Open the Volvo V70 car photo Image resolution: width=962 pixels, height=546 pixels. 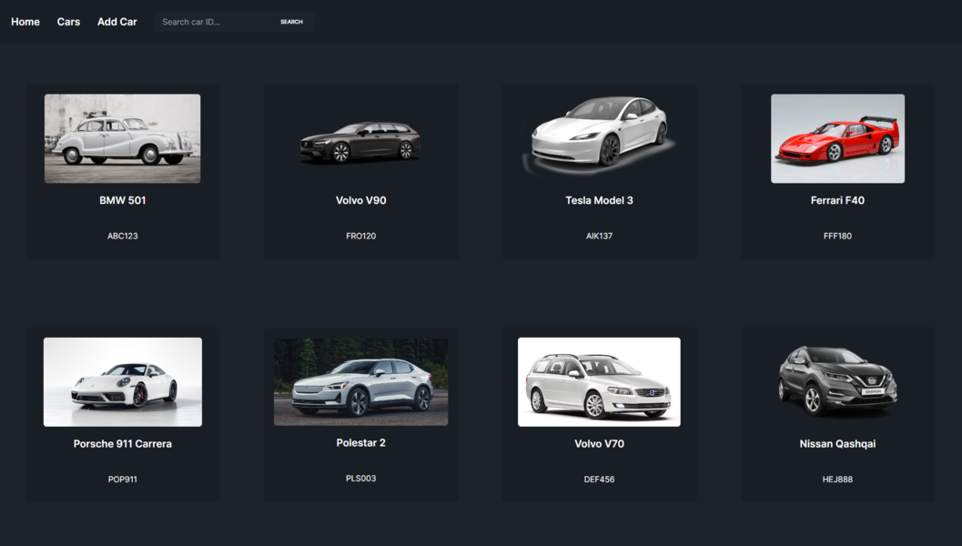tap(599, 381)
